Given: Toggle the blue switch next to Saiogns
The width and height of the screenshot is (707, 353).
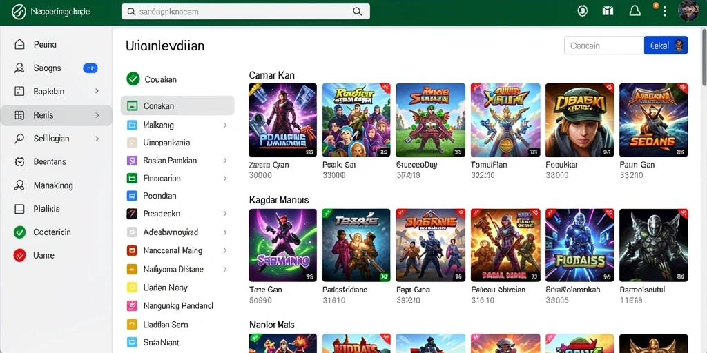Looking at the screenshot, I should pos(90,68).
